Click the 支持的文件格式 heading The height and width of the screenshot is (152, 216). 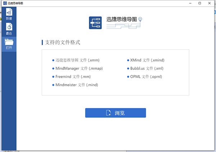[62, 42]
